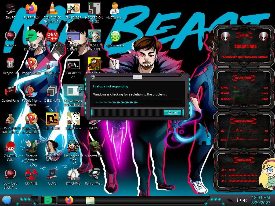Open the Start orb on the taskbar
This screenshot has height=206, width=275.
pyautogui.click(x=7, y=200)
